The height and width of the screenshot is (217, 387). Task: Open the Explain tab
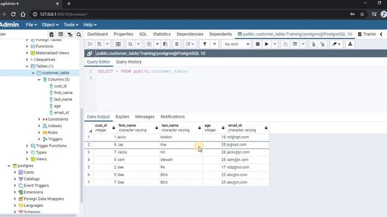click(x=122, y=116)
